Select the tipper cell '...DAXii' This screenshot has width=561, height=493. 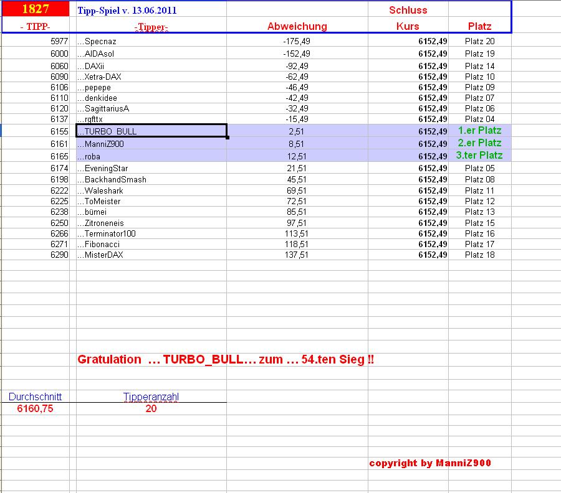click(151, 66)
